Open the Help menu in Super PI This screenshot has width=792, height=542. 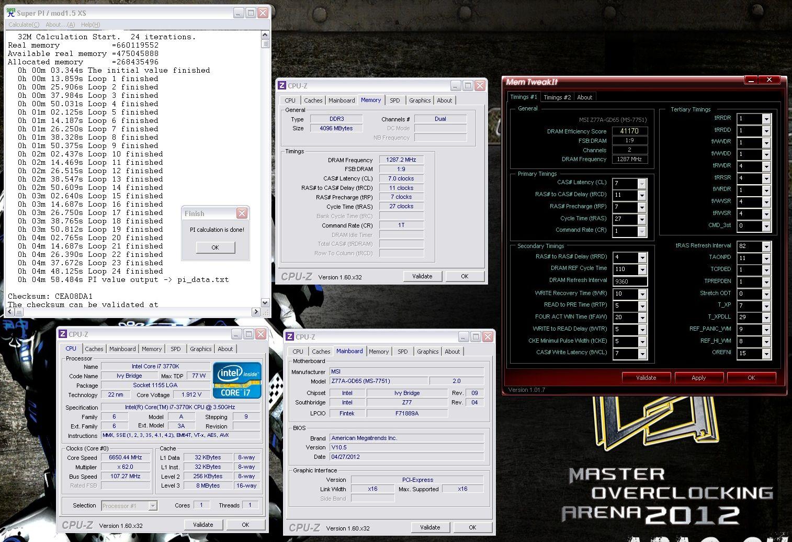(x=90, y=25)
